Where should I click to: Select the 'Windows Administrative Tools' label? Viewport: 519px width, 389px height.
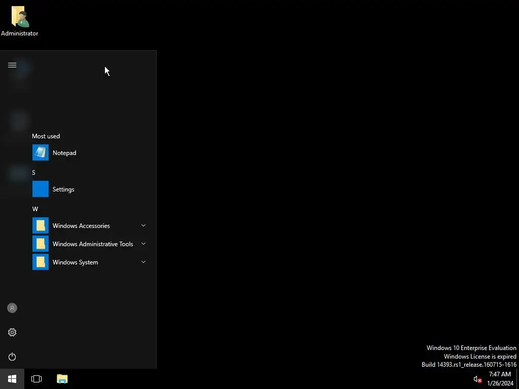93,244
